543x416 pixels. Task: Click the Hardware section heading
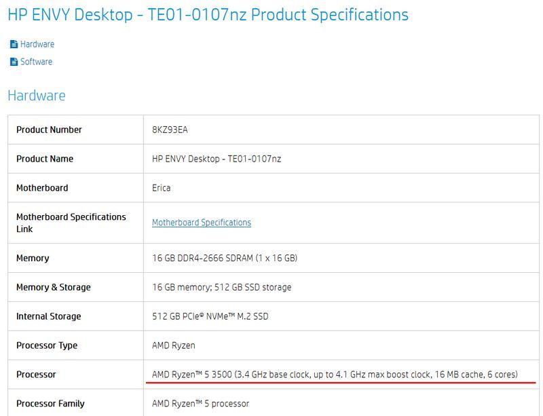pyautogui.click(x=37, y=96)
